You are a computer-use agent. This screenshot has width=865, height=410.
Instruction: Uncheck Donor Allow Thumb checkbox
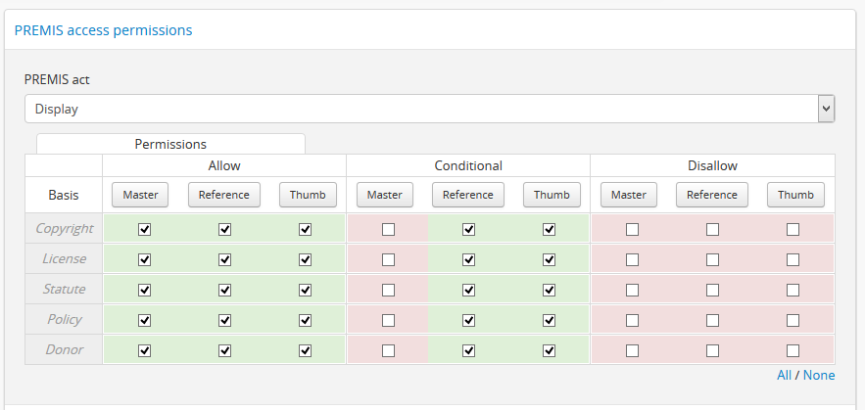pyautogui.click(x=306, y=350)
